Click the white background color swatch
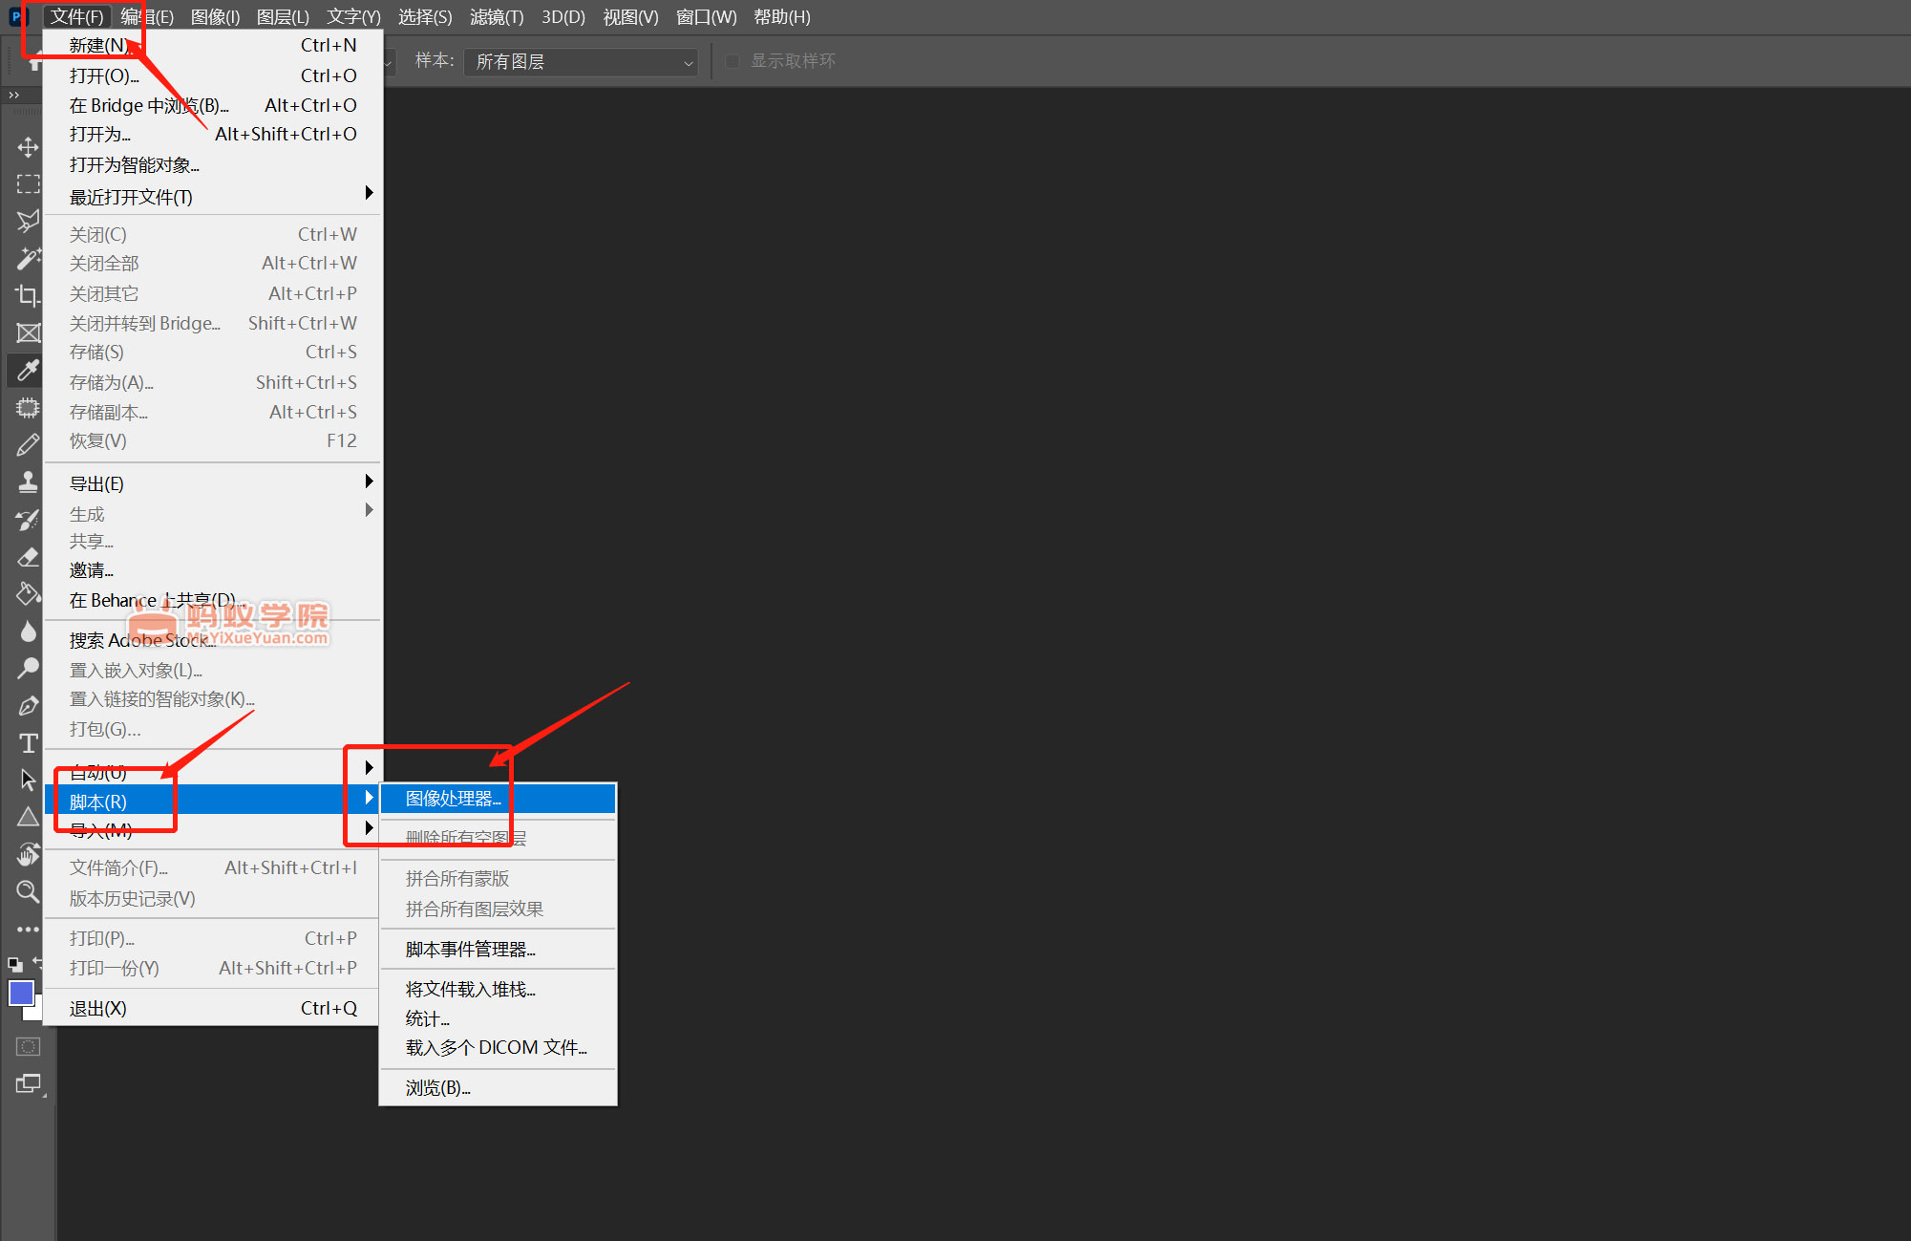Screen dimensions: 1911x1241 click(x=37, y=1012)
